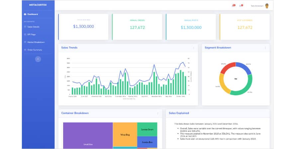Open Segment Breakdown card options menu
Screen dimensions: 295x149
click(x=265, y=48)
